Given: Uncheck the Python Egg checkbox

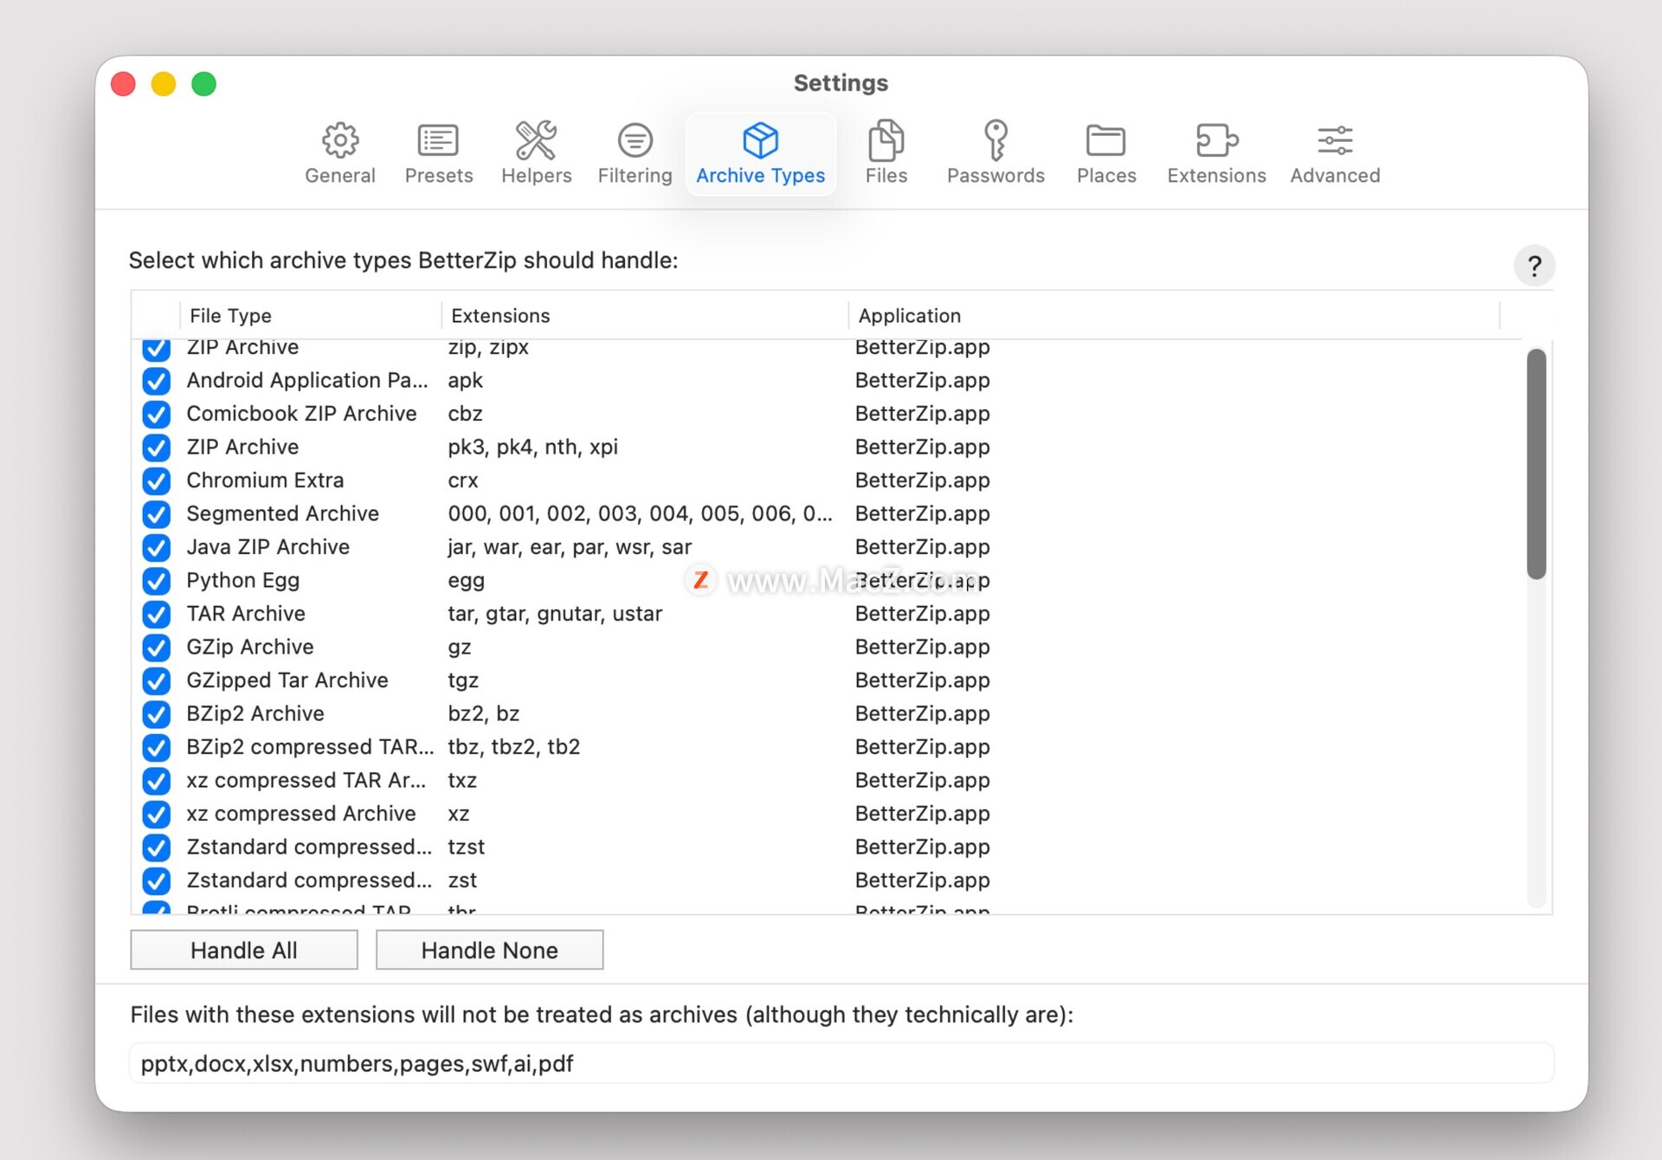Looking at the screenshot, I should pos(157,581).
